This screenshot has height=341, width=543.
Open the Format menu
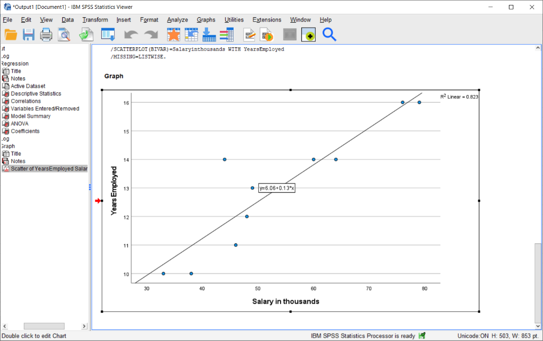(149, 20)
